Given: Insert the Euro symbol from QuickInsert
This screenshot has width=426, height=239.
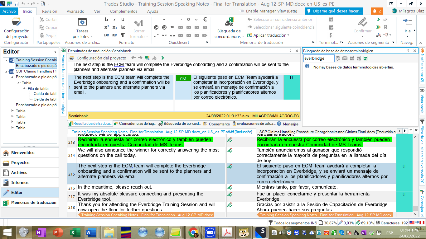Looking at the screenshot, I should [x=205, y=19].
